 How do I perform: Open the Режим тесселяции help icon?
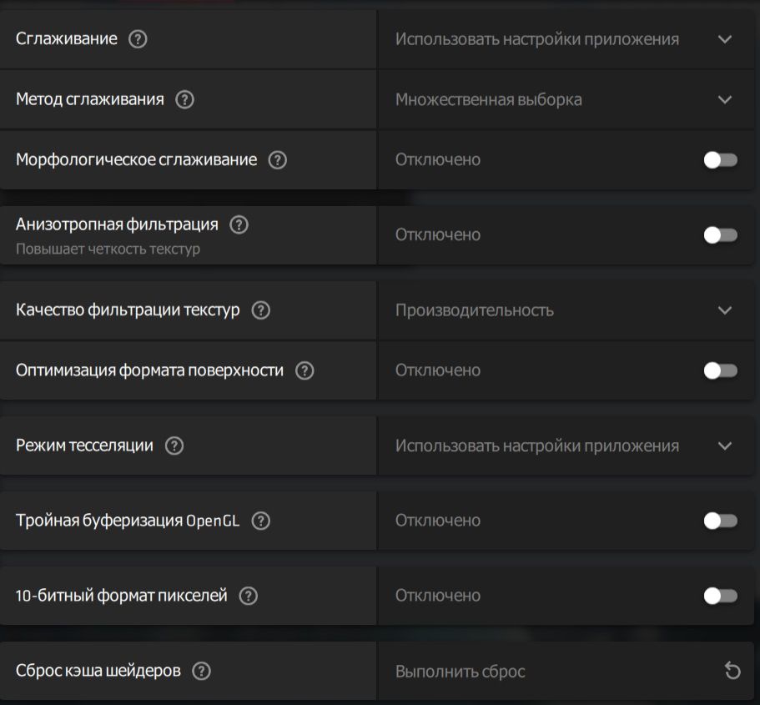pos(174,446)
